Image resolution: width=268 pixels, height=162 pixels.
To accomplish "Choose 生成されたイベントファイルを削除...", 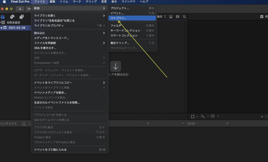I will tap(70, 103).
